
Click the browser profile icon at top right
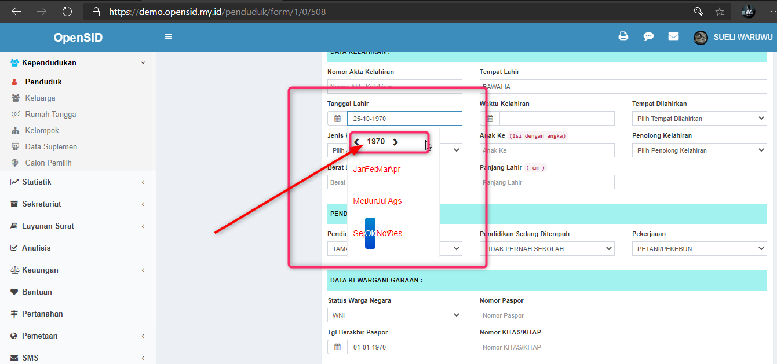748,12
